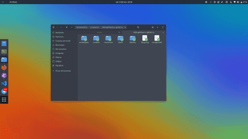Click proyectos in the path bar
The image size is (248, 139).
[95, 27]
